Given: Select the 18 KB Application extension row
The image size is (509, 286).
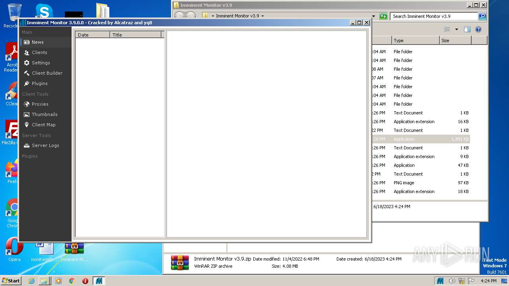Looking at the screenshot, I should click(x=421, y=191).
